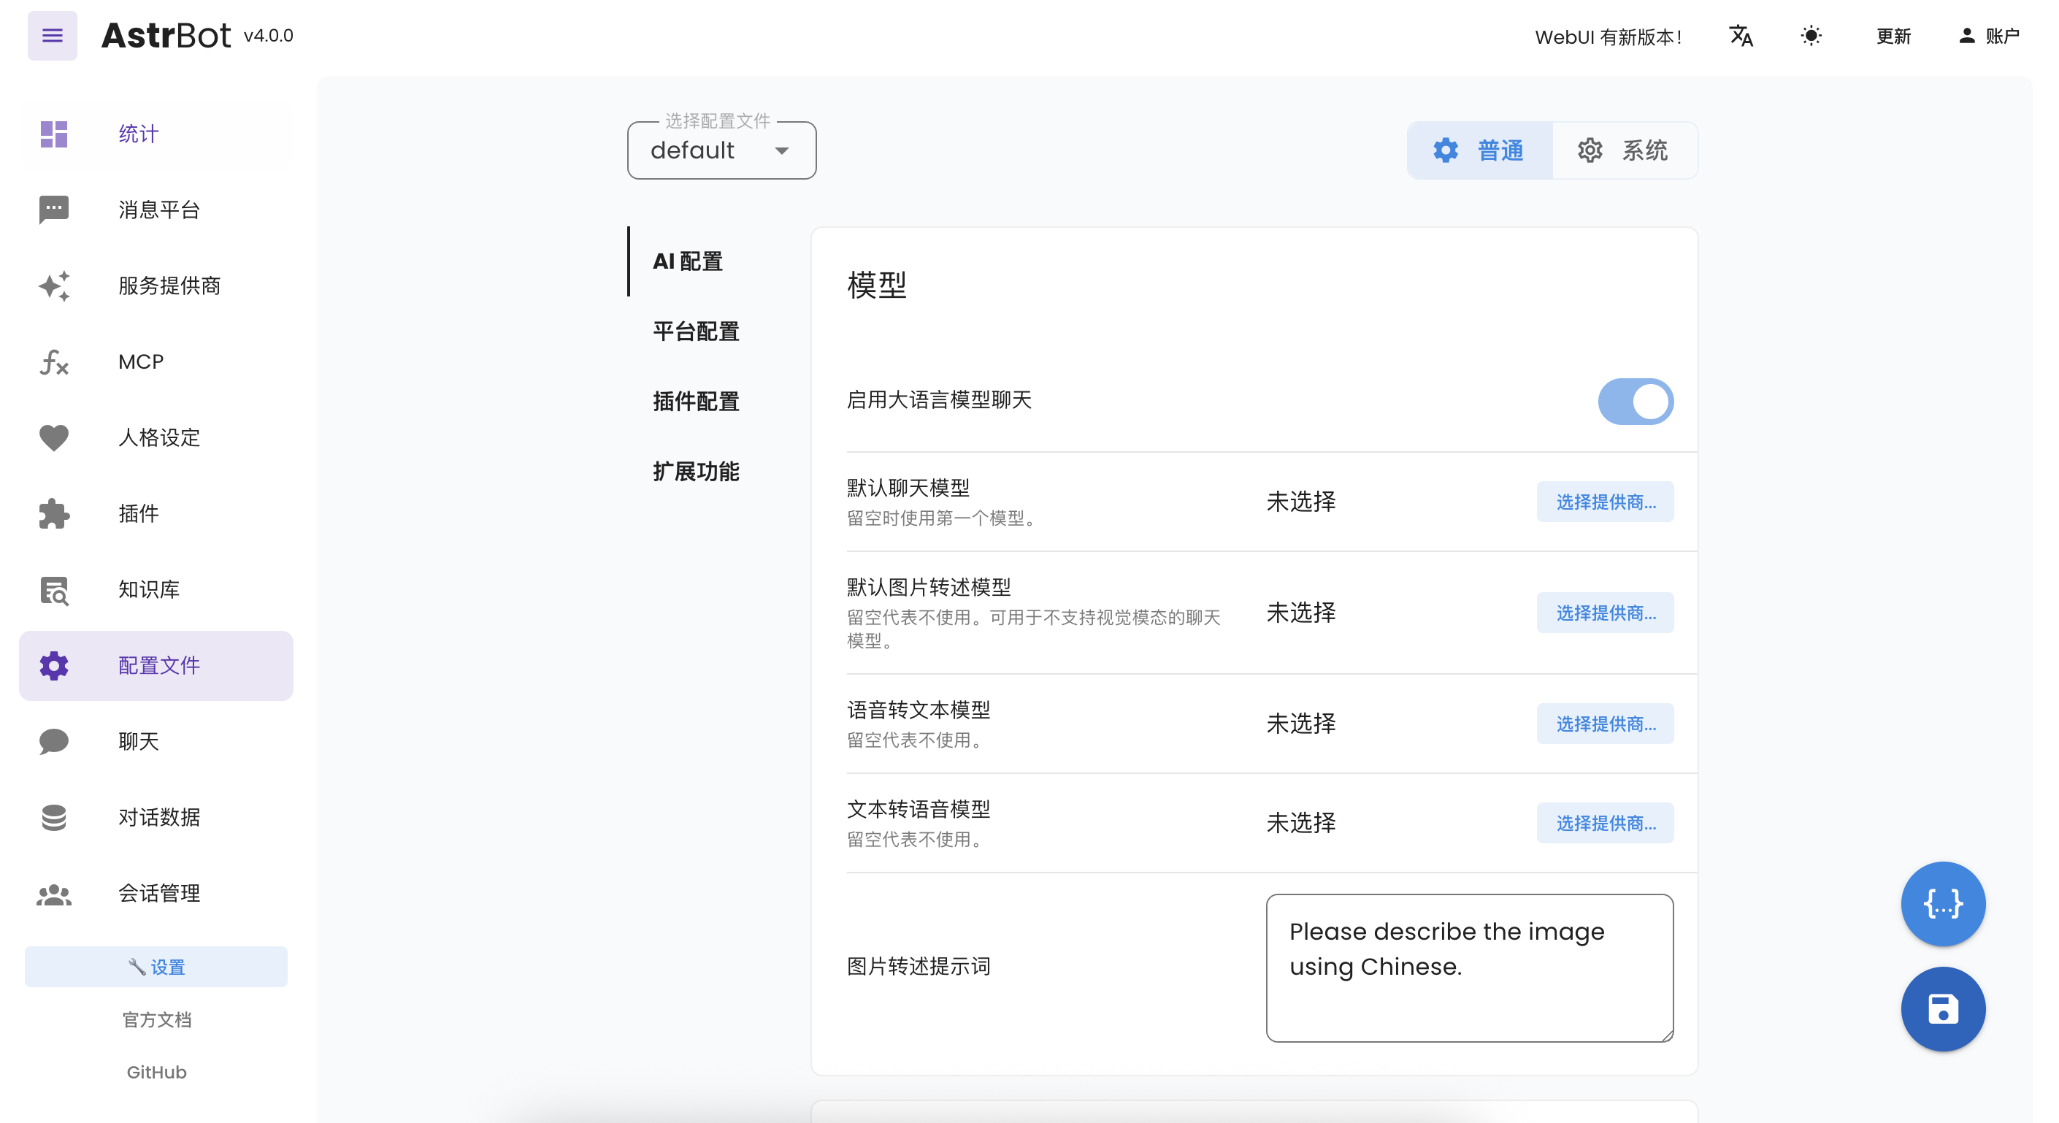Click the 更新 button in header

coord(1893,36)
